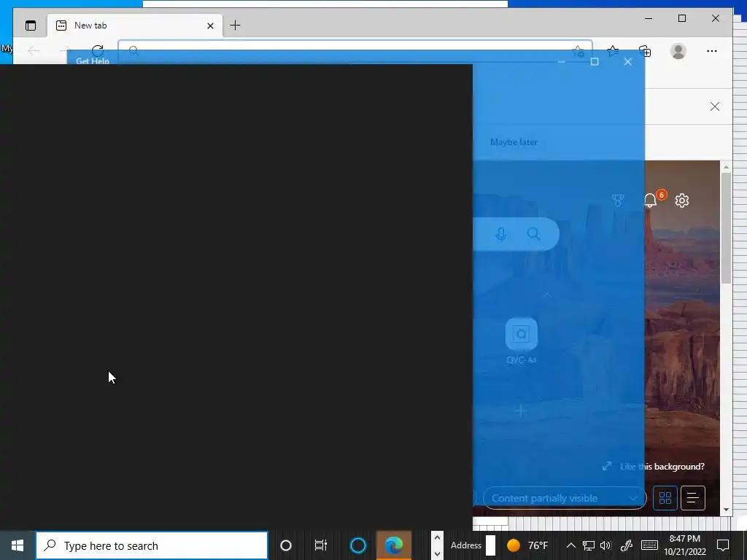Open the 76°F weather widget
The width and height of the screenshot is (747, 560).
pyautogui.click(x=527, y=545)
